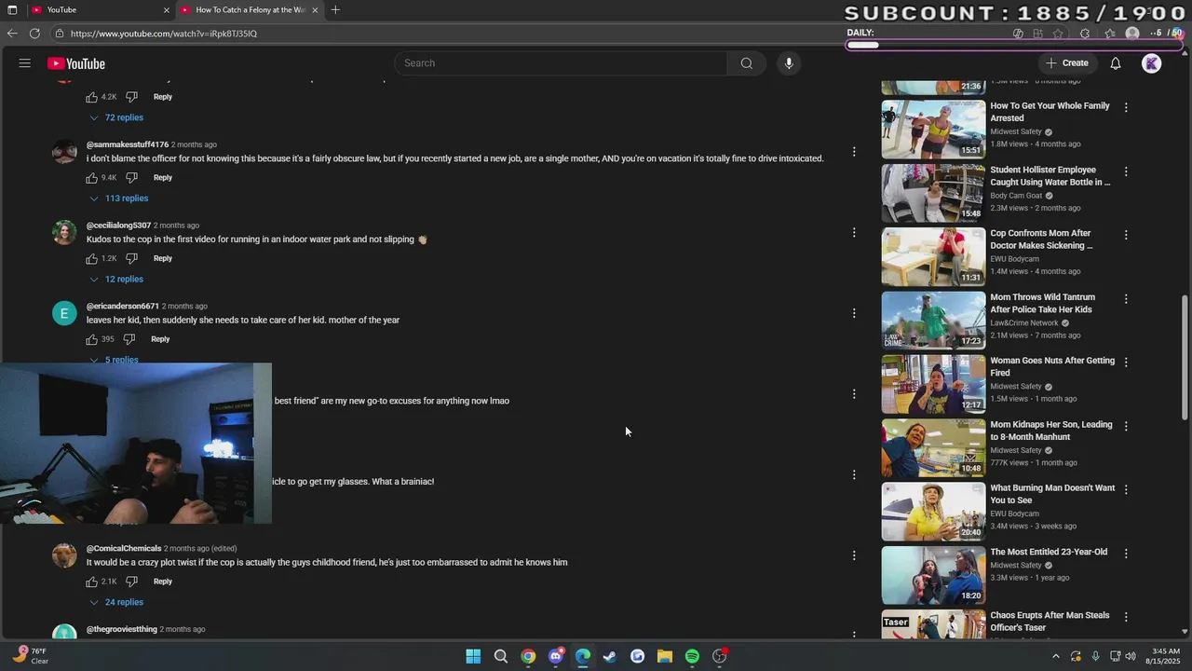
Task: Open options for 'Student Hollister Employee' video
Action: click(x=1126, y=171)
